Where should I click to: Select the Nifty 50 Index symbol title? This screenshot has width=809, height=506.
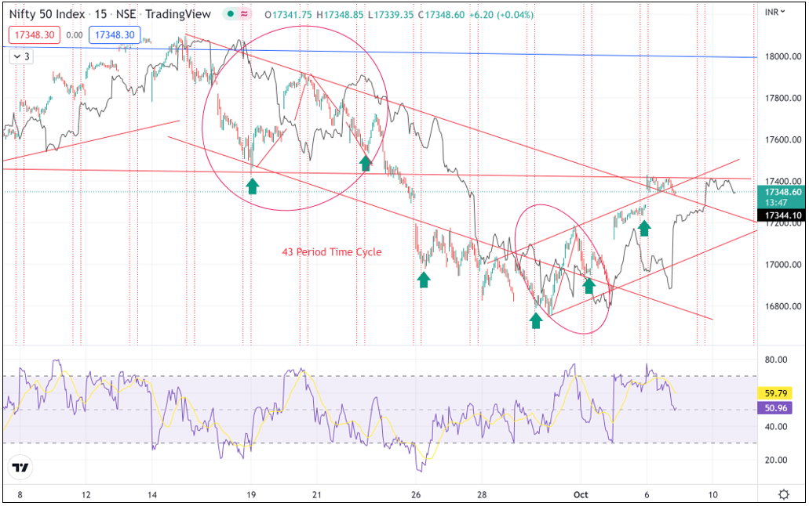tap(47, 14)
